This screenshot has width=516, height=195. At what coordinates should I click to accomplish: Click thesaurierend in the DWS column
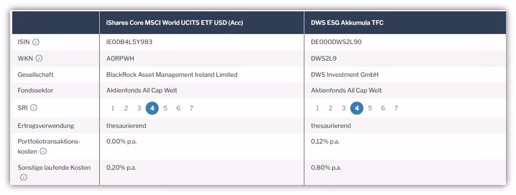(331, 126)
